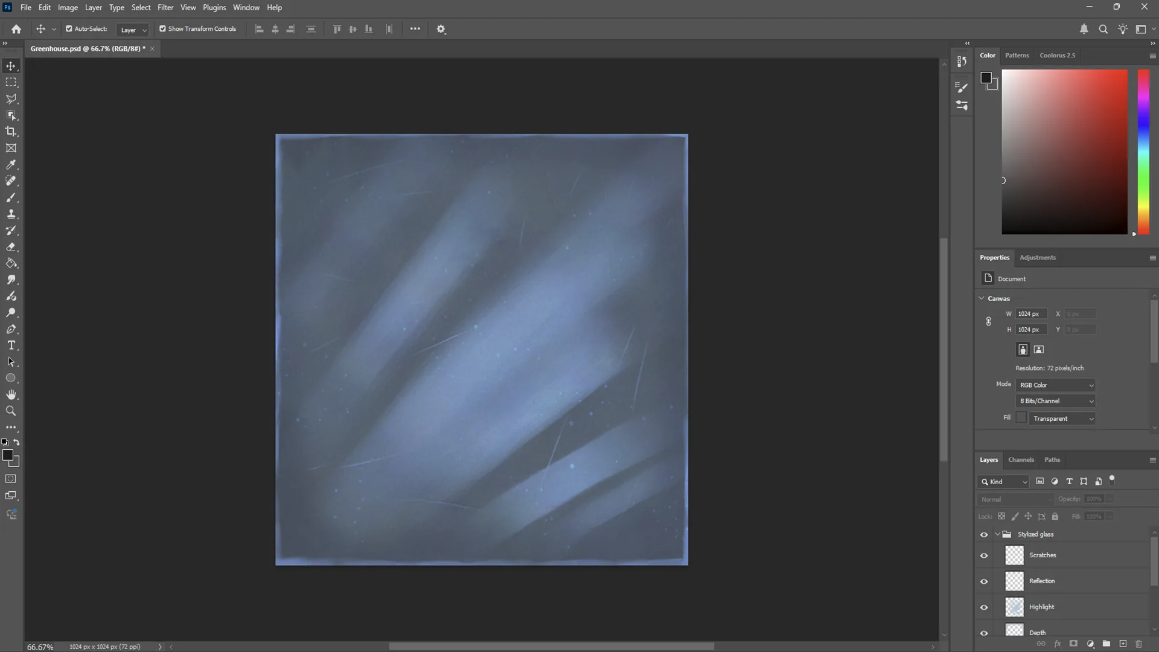The height and width of the screenshot is (652, 1159).
Task: Open the RGB Color mode dropdown
Action: pyautogui.click(x=1056, y=385)
